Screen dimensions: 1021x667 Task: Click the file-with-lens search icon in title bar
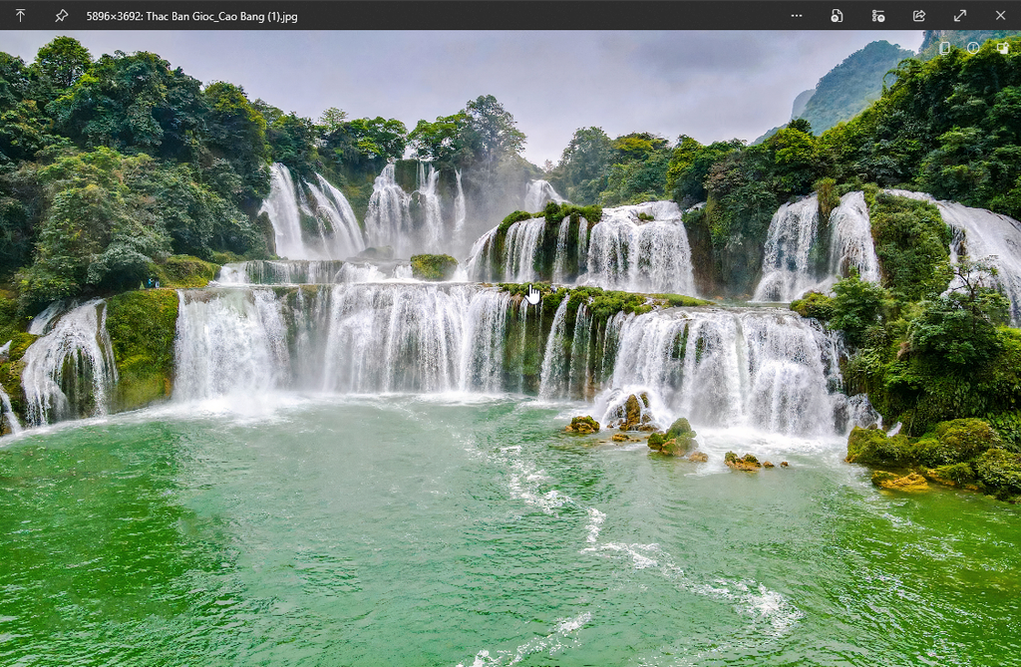point(837,16)
